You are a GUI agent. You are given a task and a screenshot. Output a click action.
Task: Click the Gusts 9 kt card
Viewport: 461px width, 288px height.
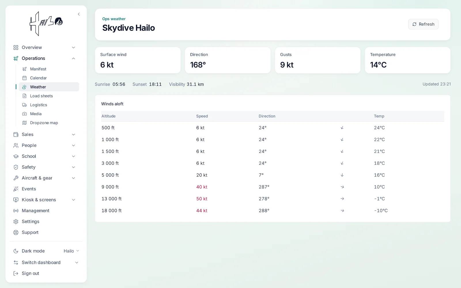[x=318, y=60]
